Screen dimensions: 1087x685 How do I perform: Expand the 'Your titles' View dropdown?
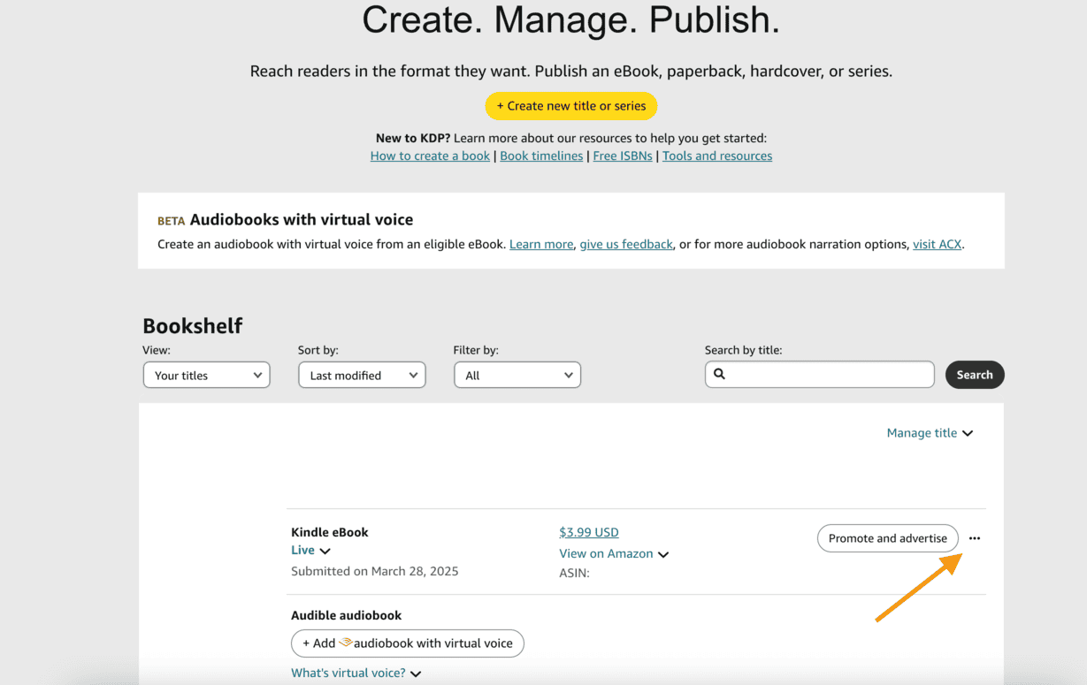[x=206, y=375]
